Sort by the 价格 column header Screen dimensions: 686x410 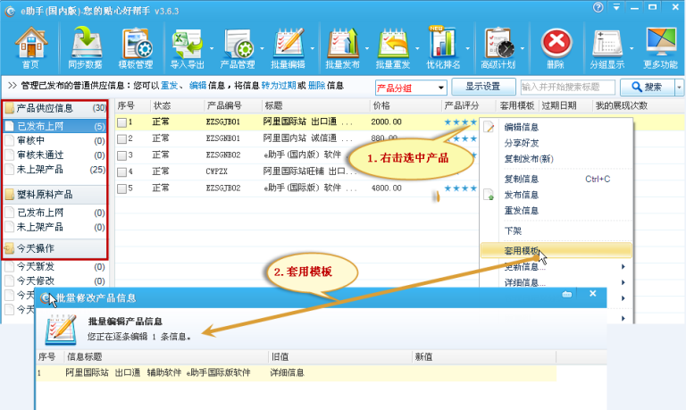click(x=406, y=105)
